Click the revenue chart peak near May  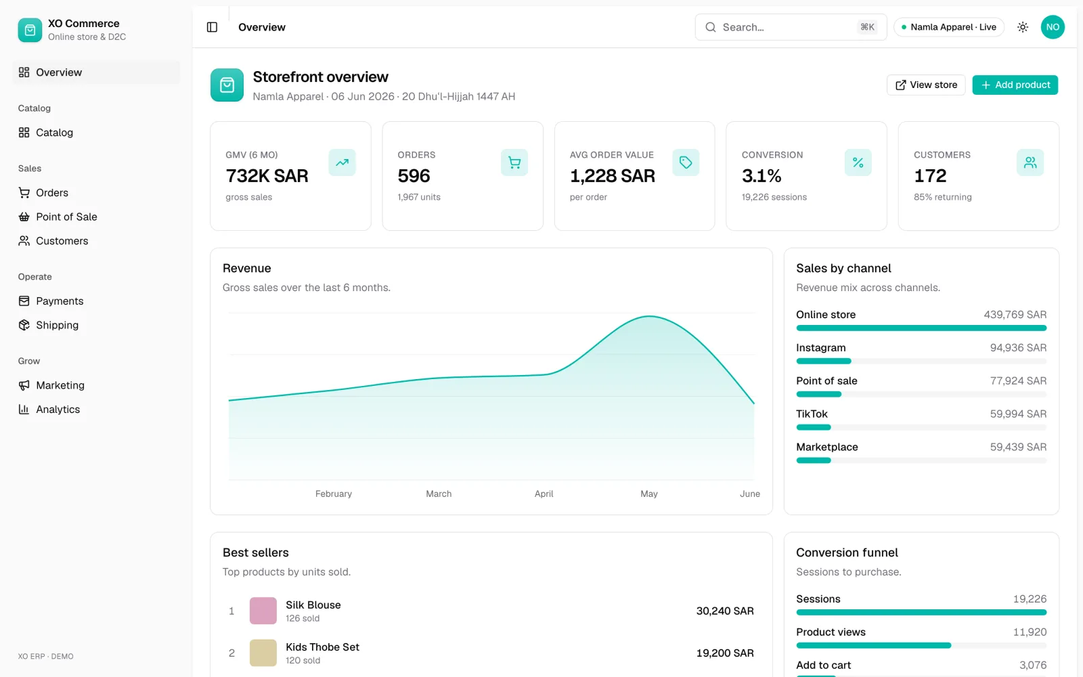pyautogui.click(x=649, y=316)
